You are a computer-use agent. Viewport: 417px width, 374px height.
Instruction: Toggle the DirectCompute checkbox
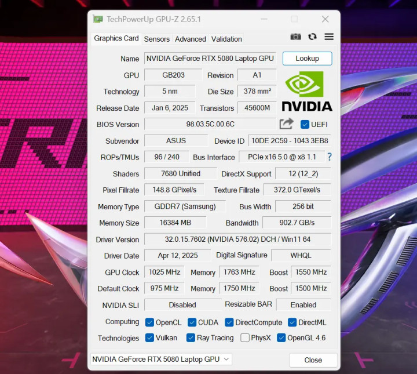(x=229, y=322)
